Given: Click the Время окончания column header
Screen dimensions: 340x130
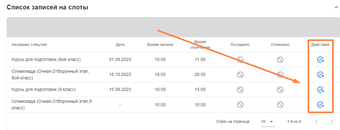Looking at the screenshot, I should click(200, 45).
